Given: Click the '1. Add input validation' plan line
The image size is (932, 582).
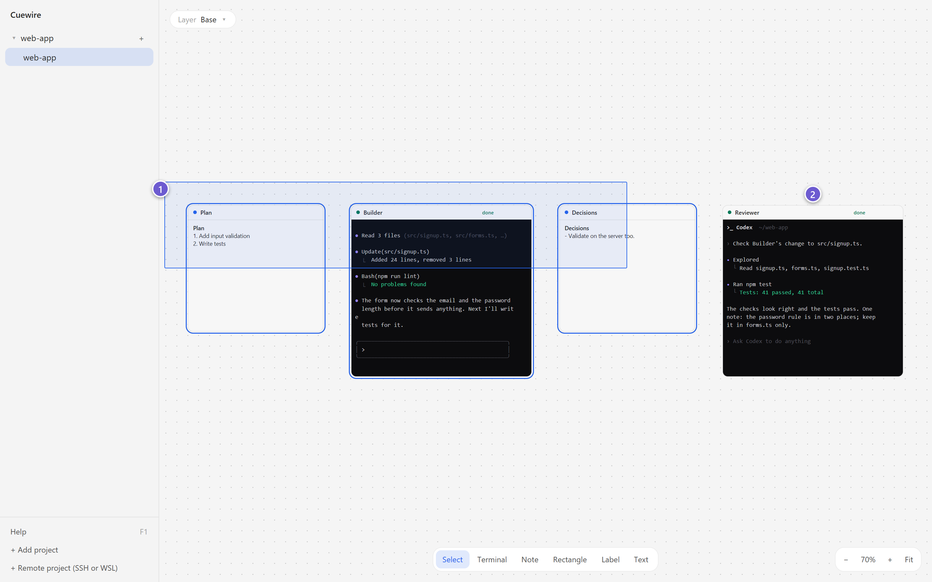Looking at the screenshot, I should [x=221, y=236].
